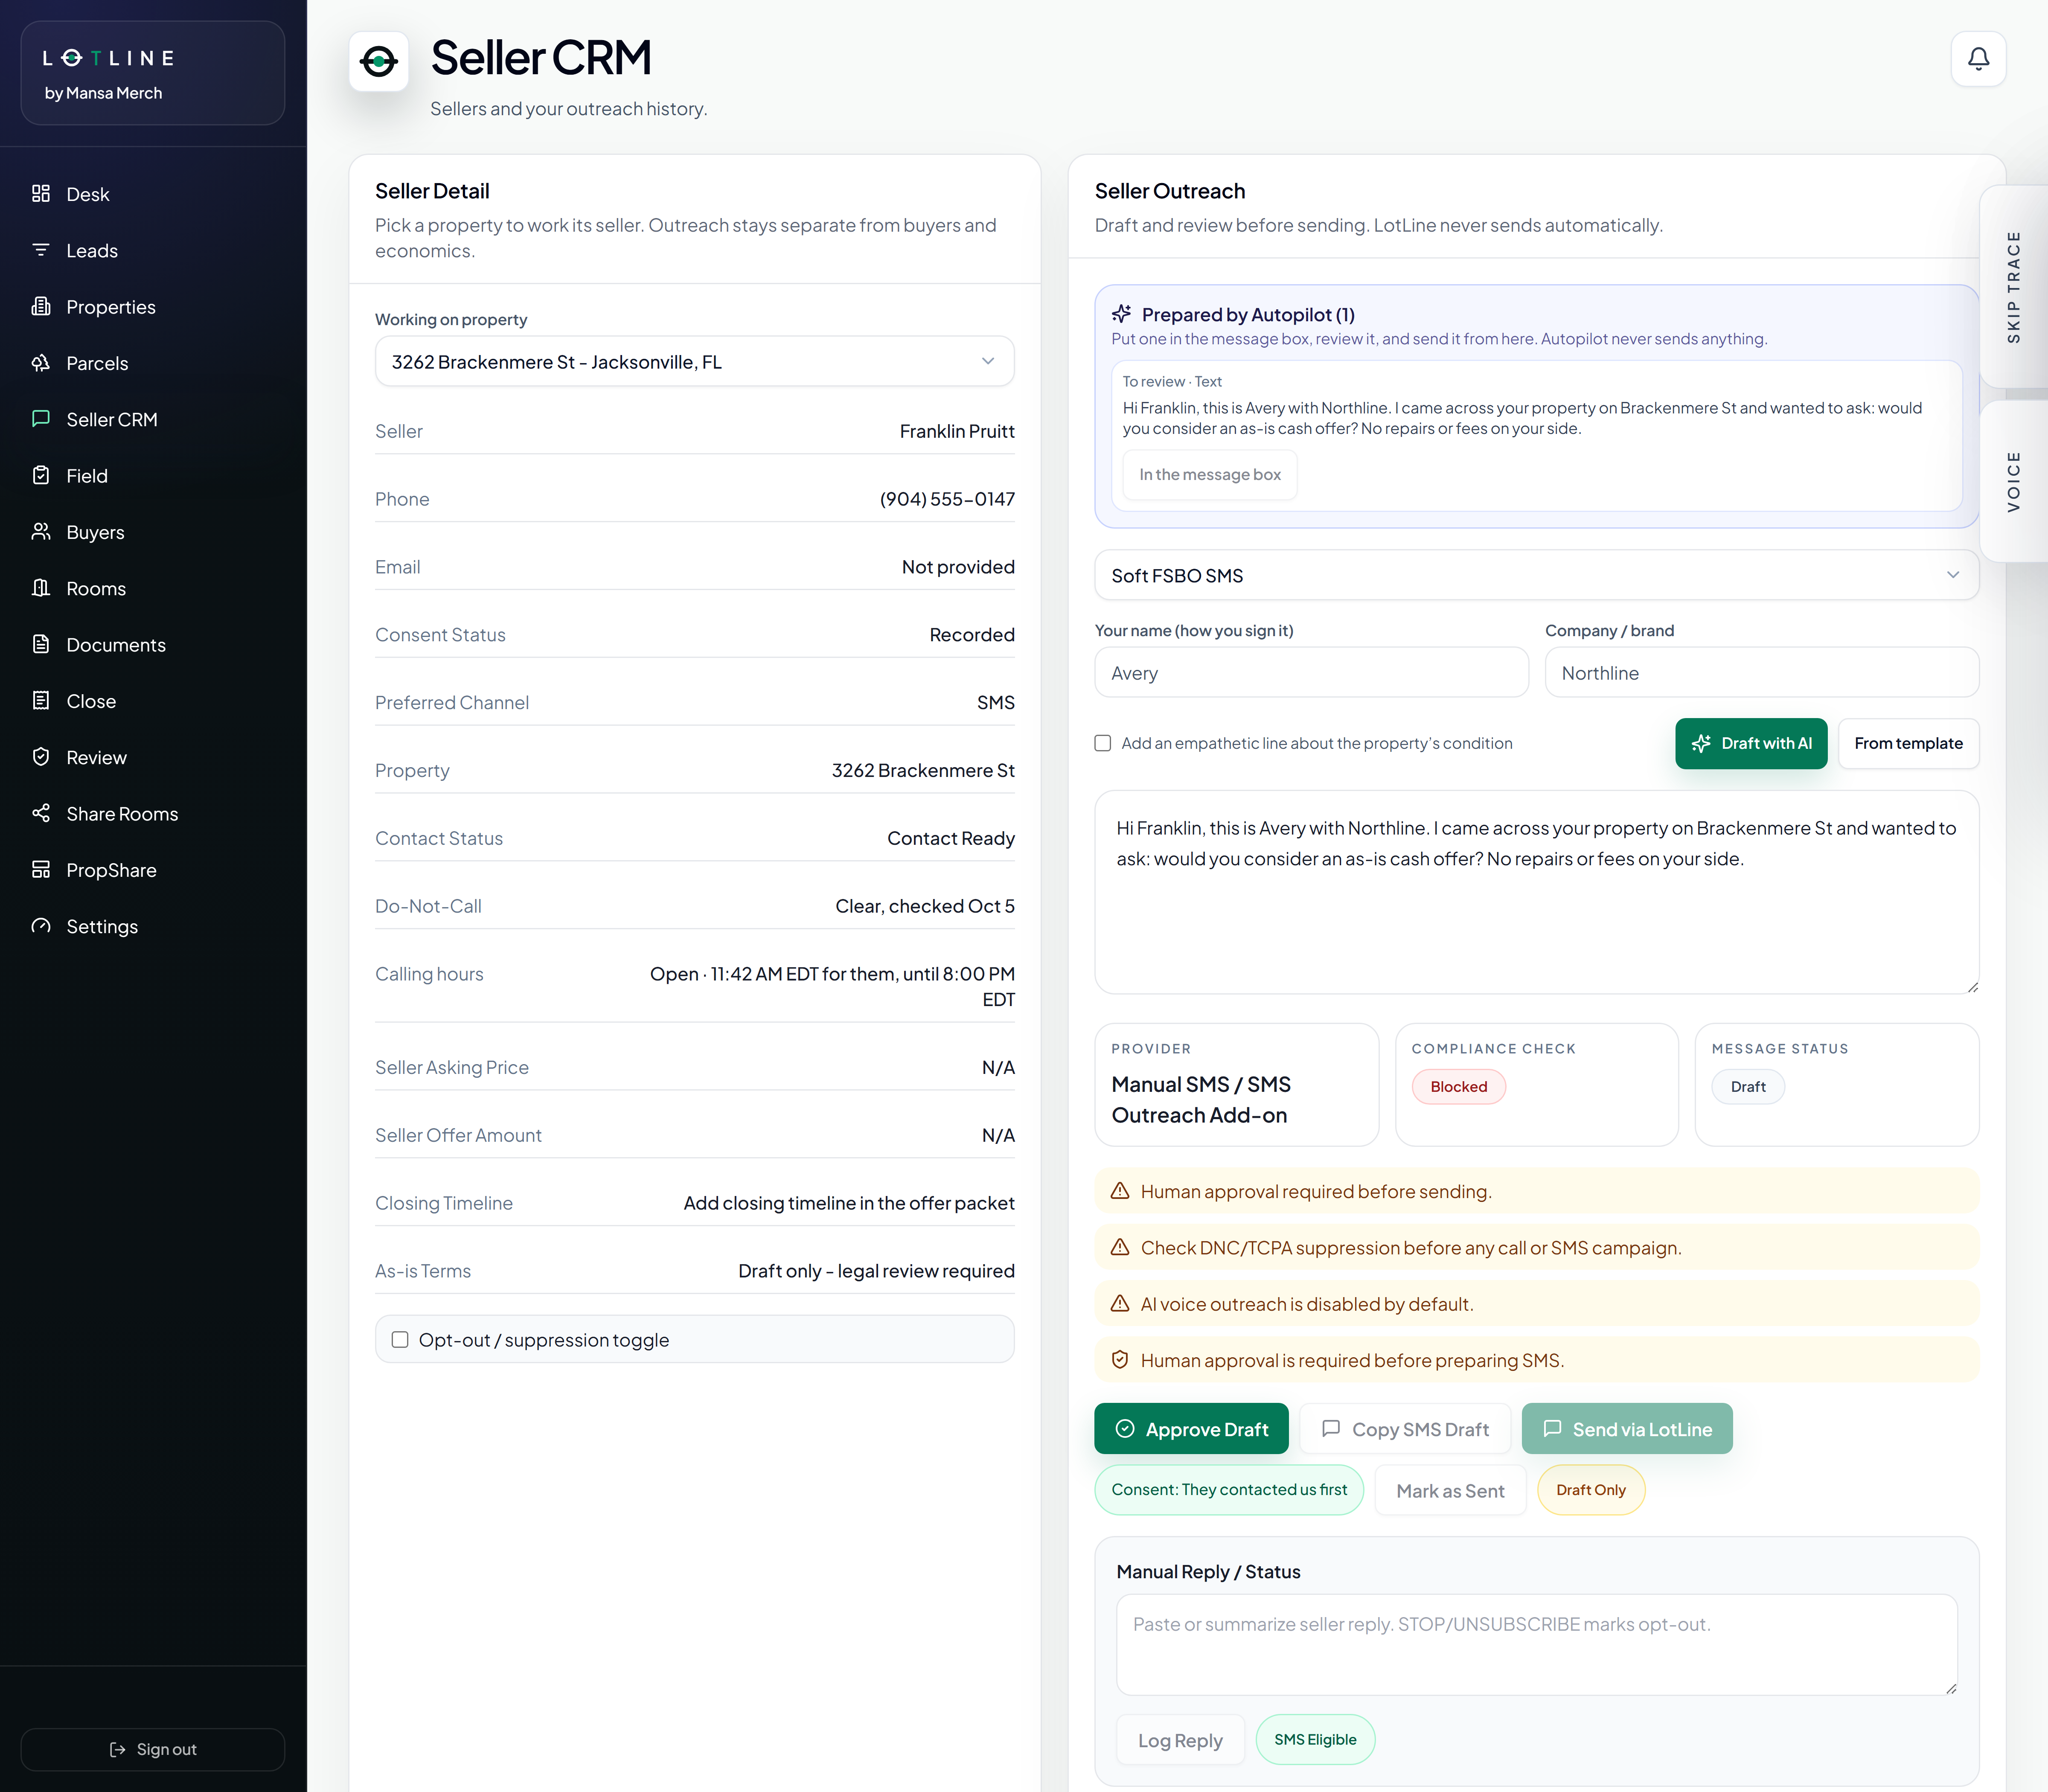Click the Parcels icon in sidebar
This screenshot has width=2048, height=1792.
click(41, 363)
